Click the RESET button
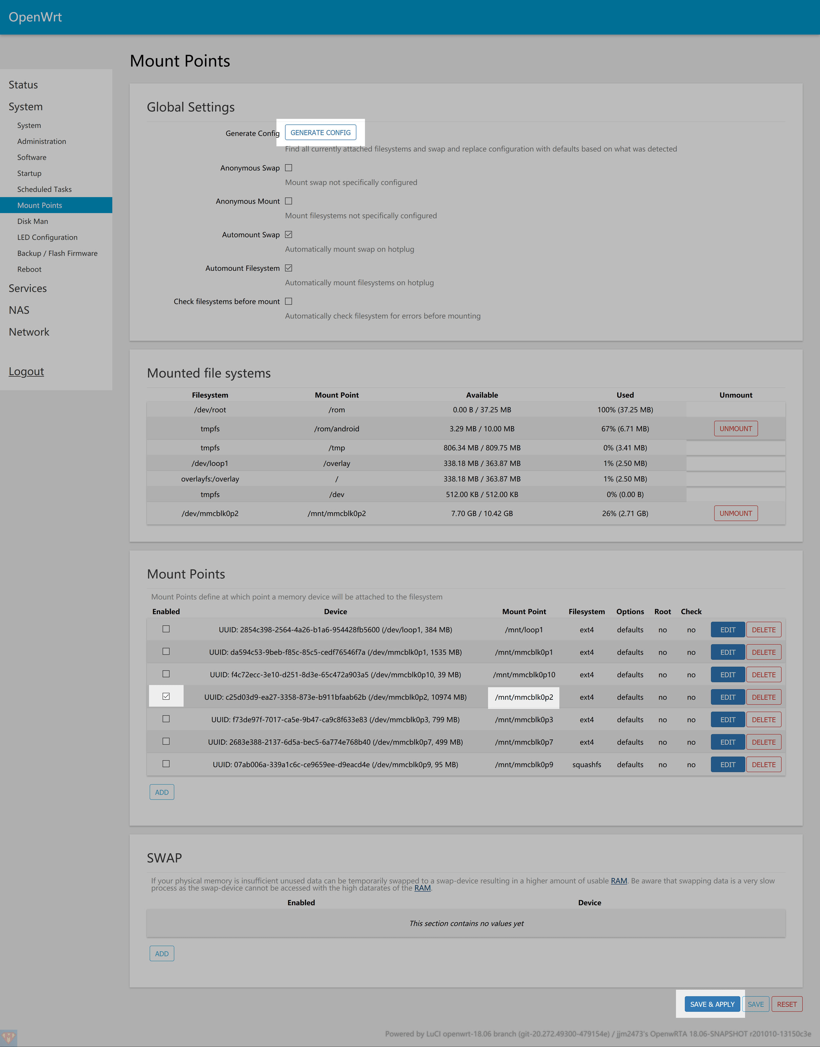 coord(787,1004)
